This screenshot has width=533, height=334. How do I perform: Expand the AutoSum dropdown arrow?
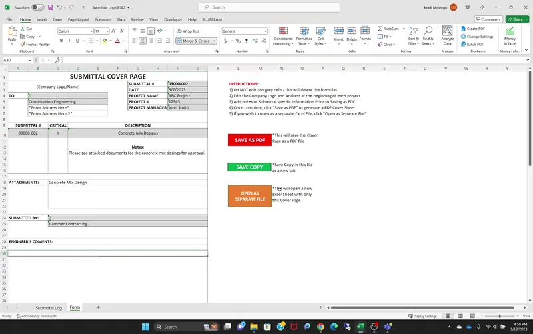[x=404, y=29]
